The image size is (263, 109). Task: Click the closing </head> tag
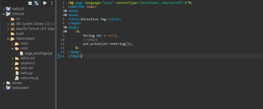click(x=75, y=23)
